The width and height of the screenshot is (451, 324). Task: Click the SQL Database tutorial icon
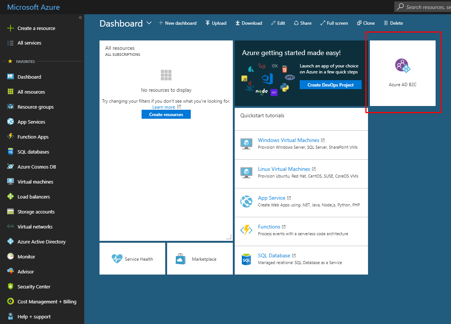(246, 259)
